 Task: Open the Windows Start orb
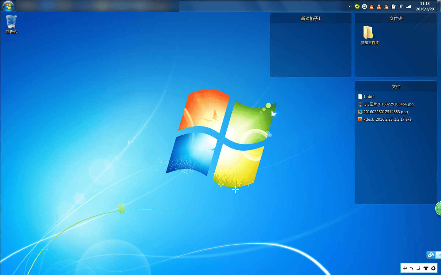[8, 6]
